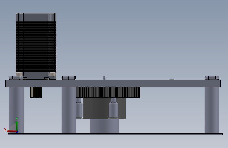Click the red X label of the triad
Viewport: 228px width, 148px height.
point(5,130)
